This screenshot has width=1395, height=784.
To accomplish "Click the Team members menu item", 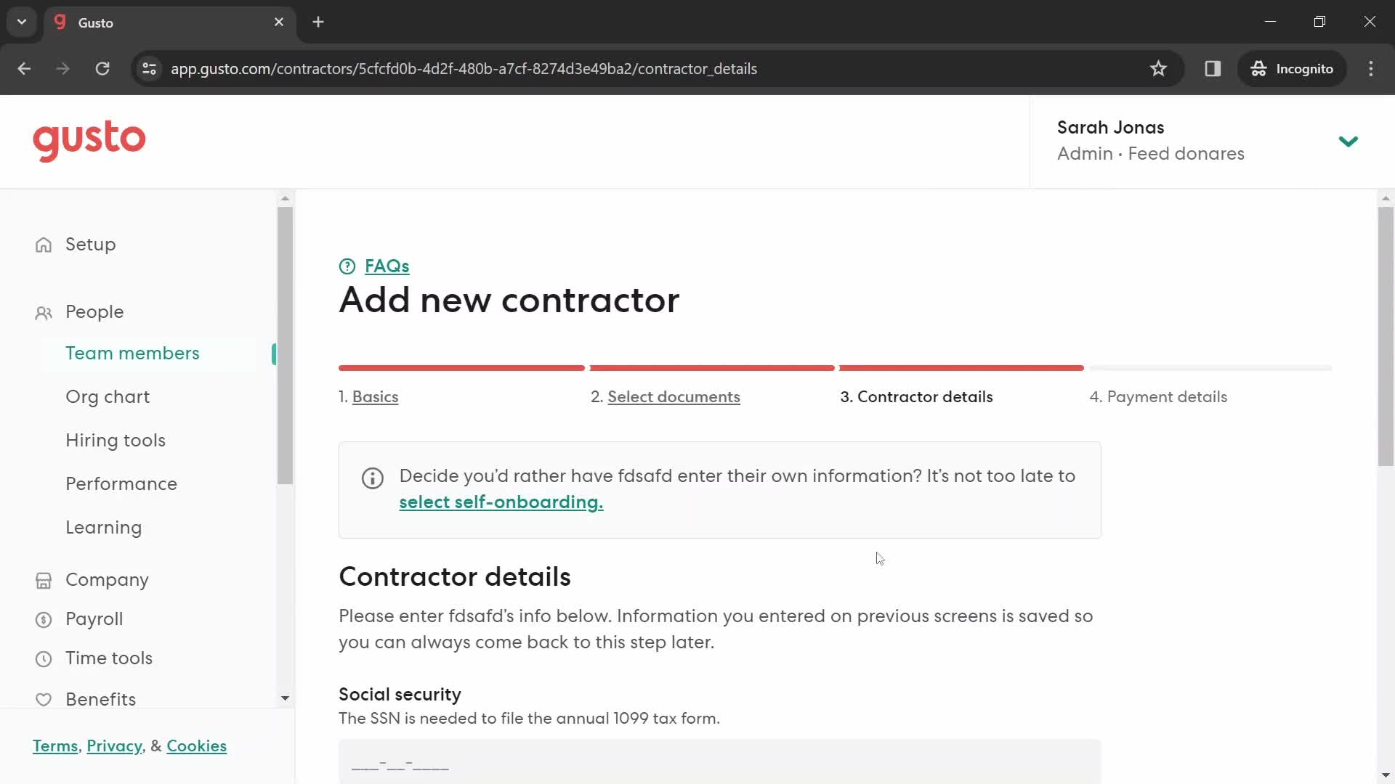I will (x=132, y=354).
